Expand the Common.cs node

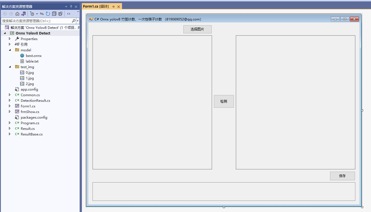click(10, 95)
